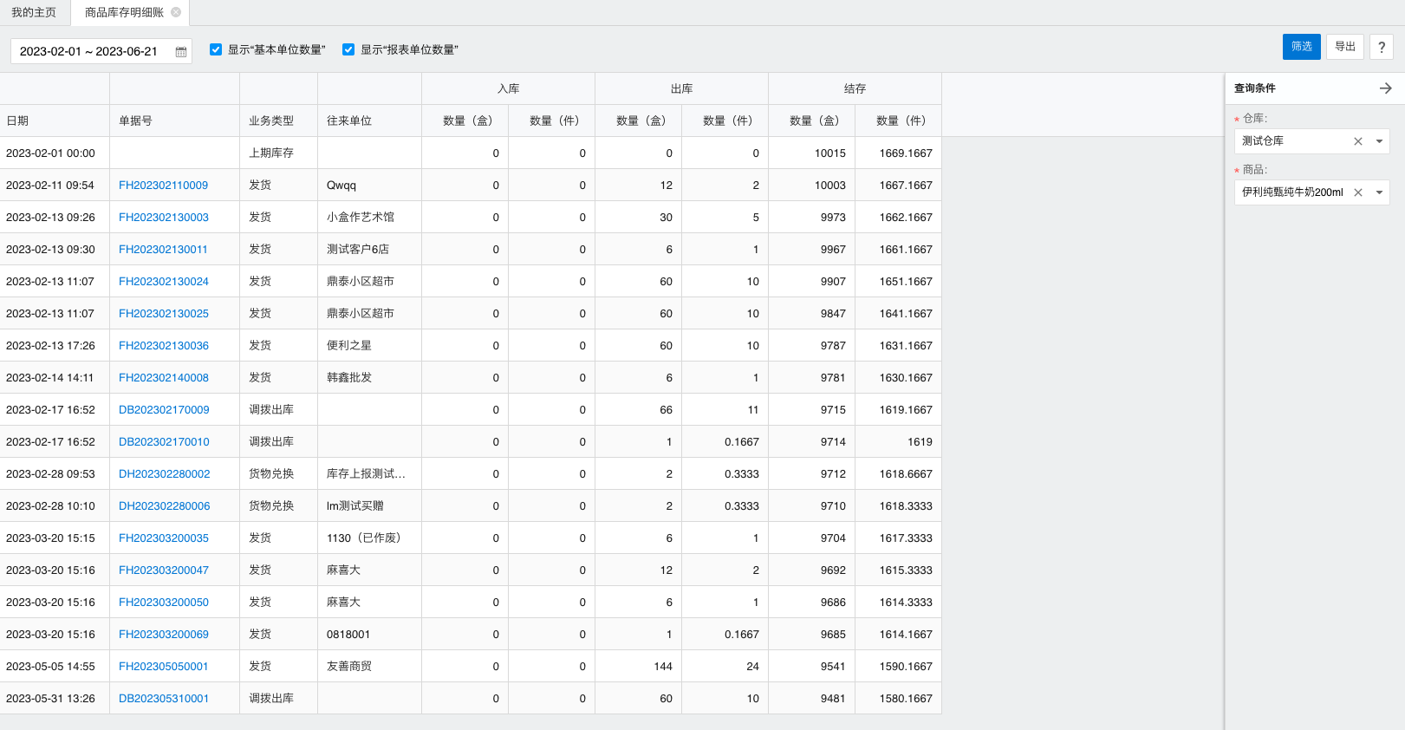Open document FH202303200035
This screenshot has width=1405, height=730.
(163, 538)
